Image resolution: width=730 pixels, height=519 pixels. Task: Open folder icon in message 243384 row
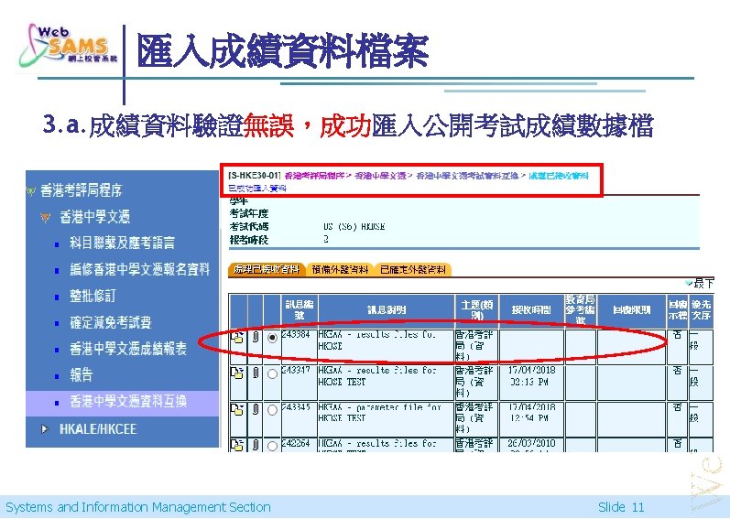click(237, 338)
